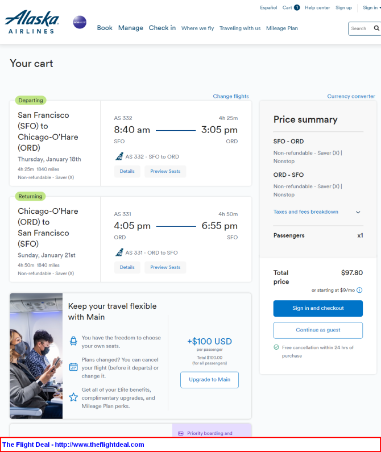Viewport: 381px width, 452px height.
Task: Click the oneworld alliance badge
Action: click(80, 22)
